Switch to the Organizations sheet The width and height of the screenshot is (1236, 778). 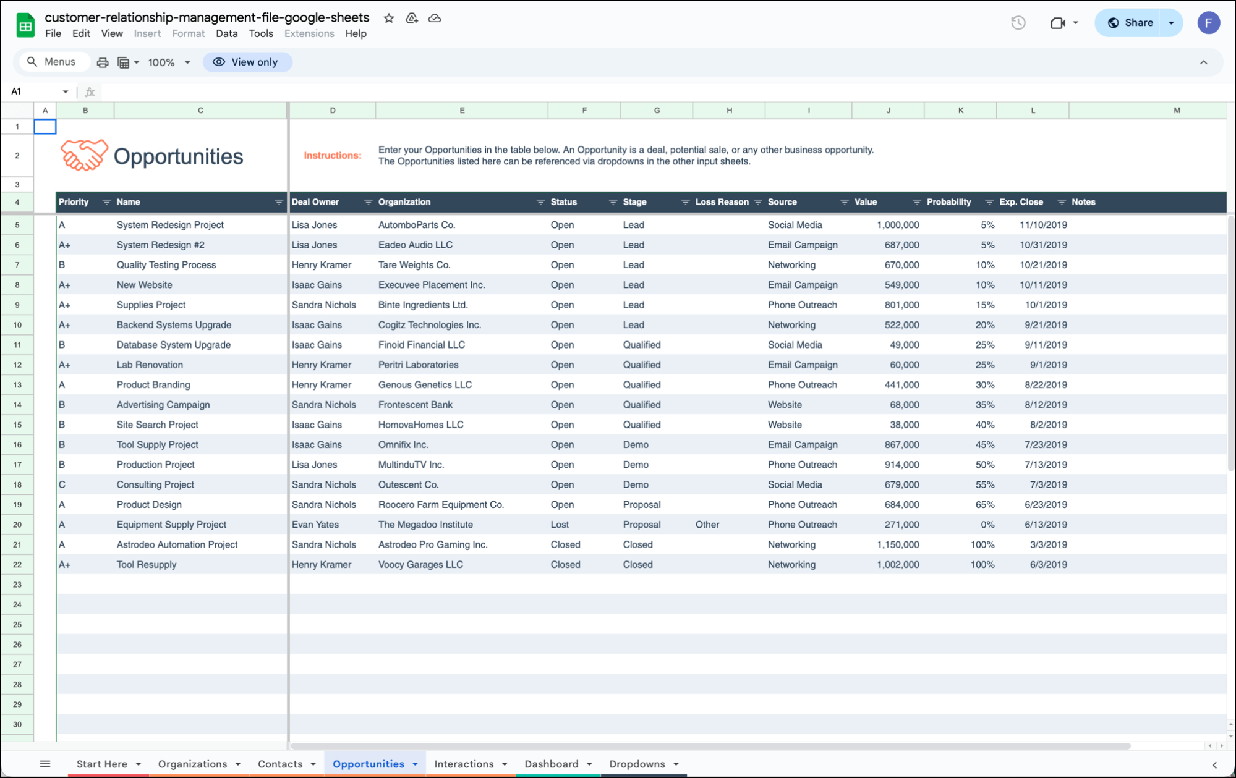(x=192, y=764)
